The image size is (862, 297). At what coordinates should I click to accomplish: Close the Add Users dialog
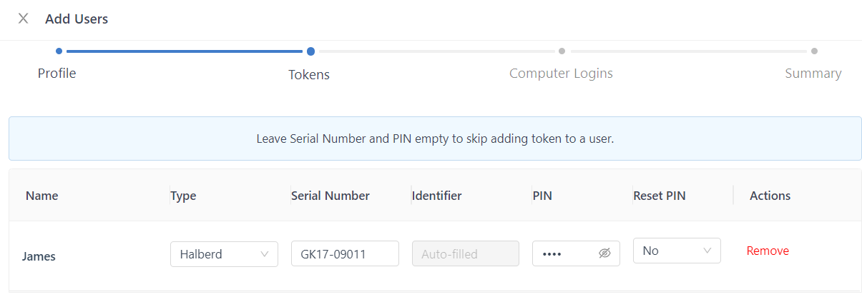pos(24,19)
